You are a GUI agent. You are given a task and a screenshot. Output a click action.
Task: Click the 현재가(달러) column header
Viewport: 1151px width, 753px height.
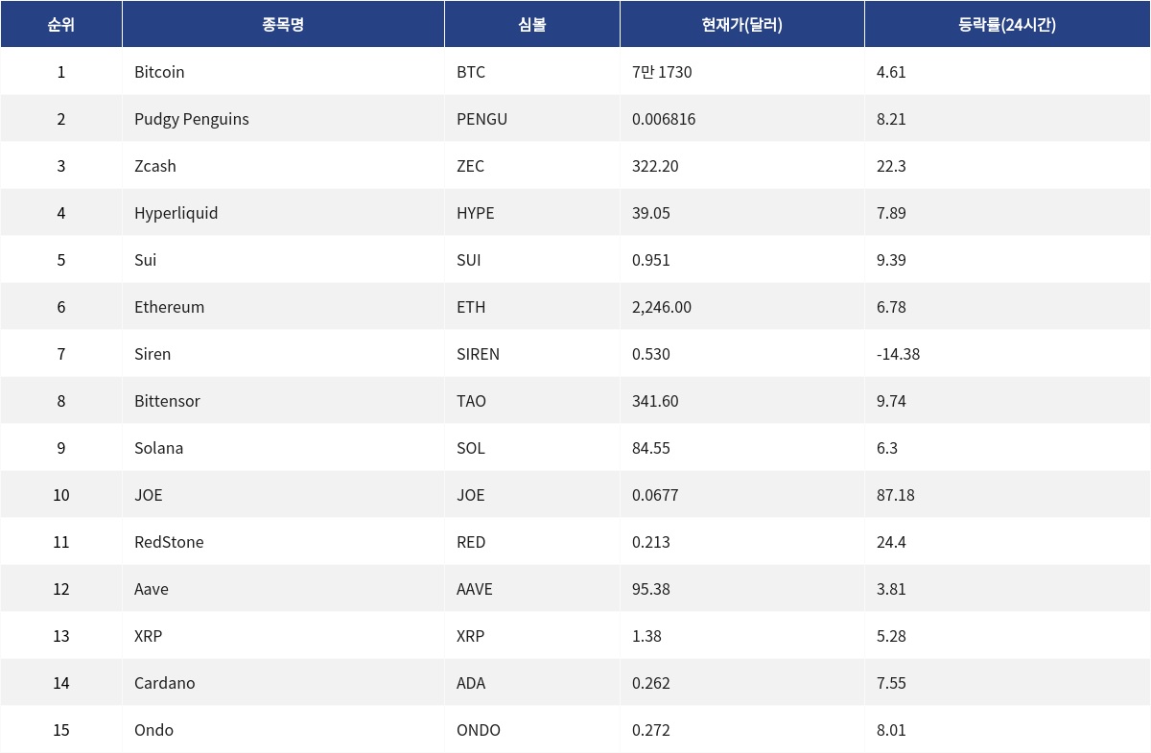741,25
